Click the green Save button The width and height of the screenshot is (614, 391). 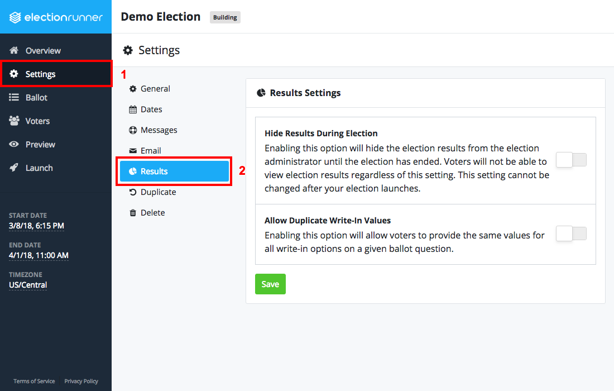click(x=270, y=284)
